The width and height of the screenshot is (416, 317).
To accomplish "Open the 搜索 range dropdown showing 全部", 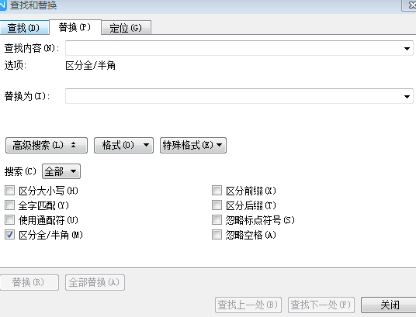I will click(x=61, y=171).
